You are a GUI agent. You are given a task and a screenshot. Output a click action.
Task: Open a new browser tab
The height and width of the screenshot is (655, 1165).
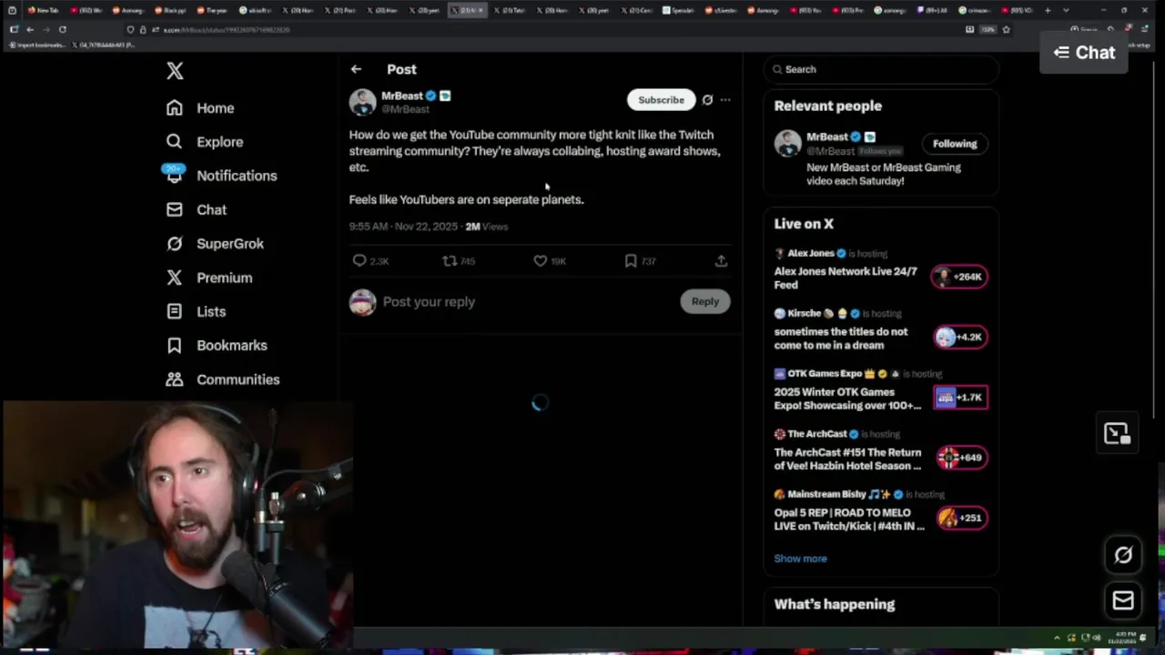click(1048, 10)
